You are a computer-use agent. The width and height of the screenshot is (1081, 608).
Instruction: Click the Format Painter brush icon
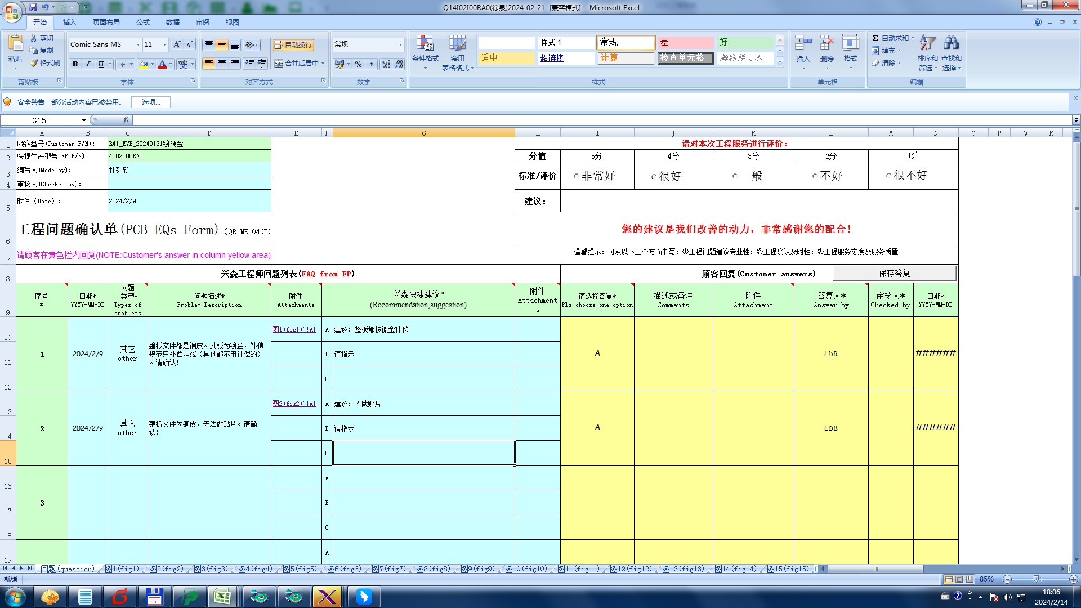[35, 63]
